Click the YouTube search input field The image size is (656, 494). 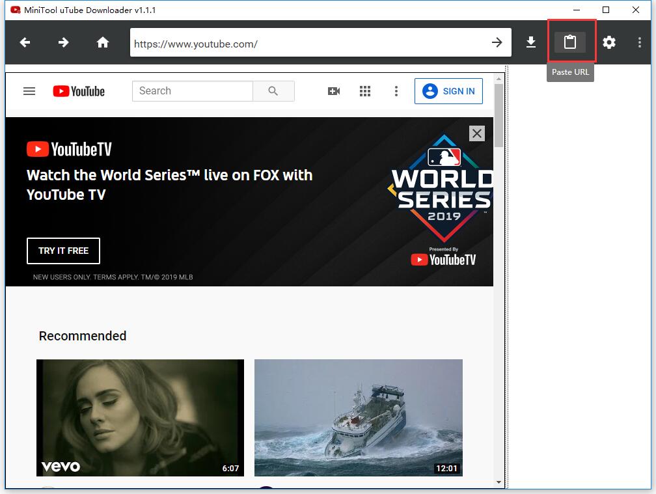pyautogui.click(x=192, y=91)
